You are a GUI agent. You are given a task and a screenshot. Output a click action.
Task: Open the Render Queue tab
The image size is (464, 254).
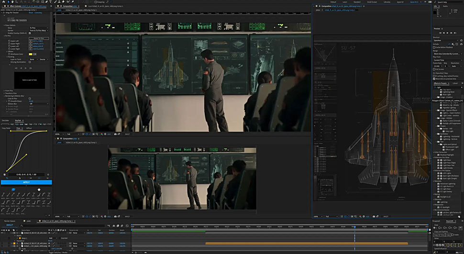coord(10,221)
